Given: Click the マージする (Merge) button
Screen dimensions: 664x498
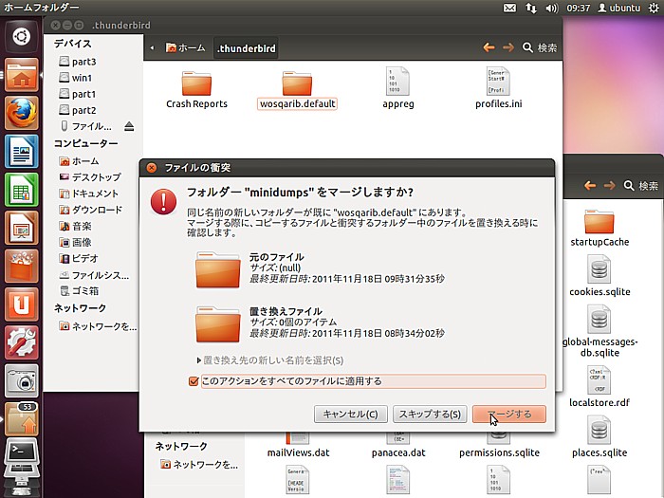Looking at the screenshot, I should (509, 414).
